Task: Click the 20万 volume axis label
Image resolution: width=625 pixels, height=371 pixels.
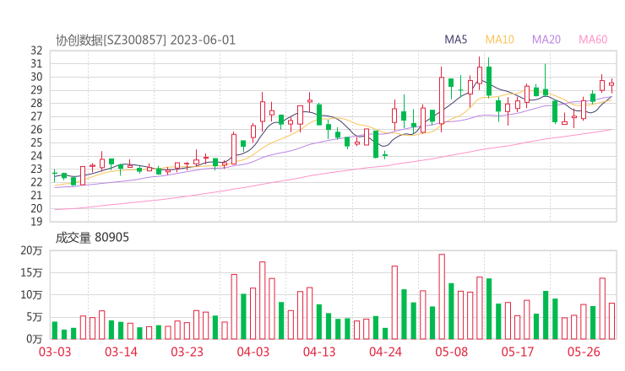Action: 31,250
